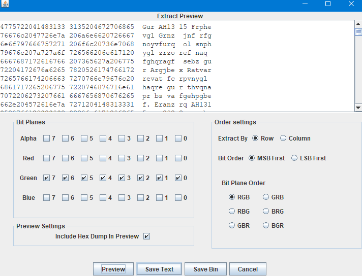The width and height of the screenshot is (362, 276).
Task: Disable Green 5 bit plane checkbox
Action: tap(84, 178)
